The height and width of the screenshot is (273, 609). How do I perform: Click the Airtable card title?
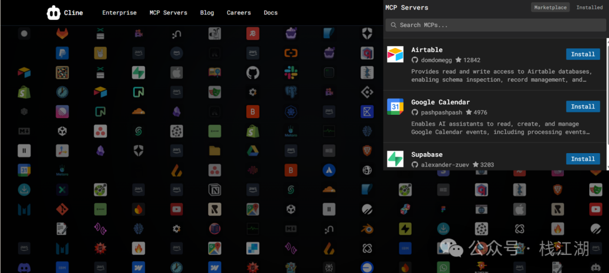coord(427,50)
